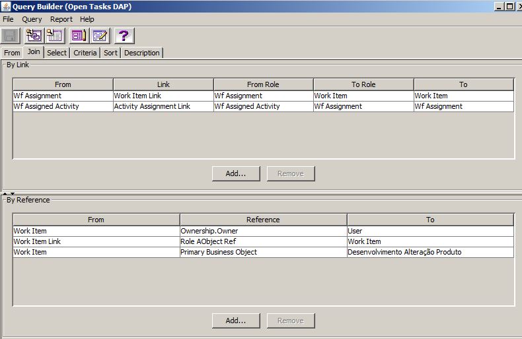Select Wf Assignment in the To Role column
This screenshot has height=339, width=522.
tap(363, 106)
